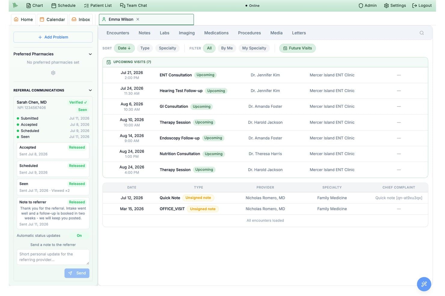Switch to the Calendar tab
This screenshot has width=445, height=296.
[52, 19]
